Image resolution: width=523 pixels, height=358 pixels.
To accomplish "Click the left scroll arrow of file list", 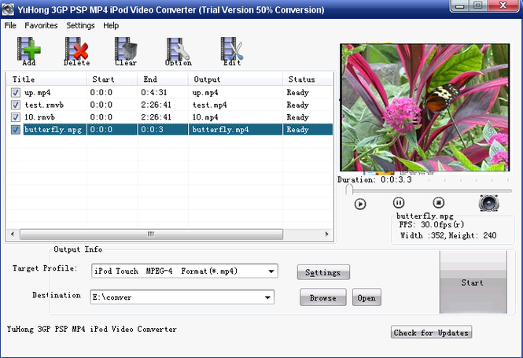I will point(13,234).
